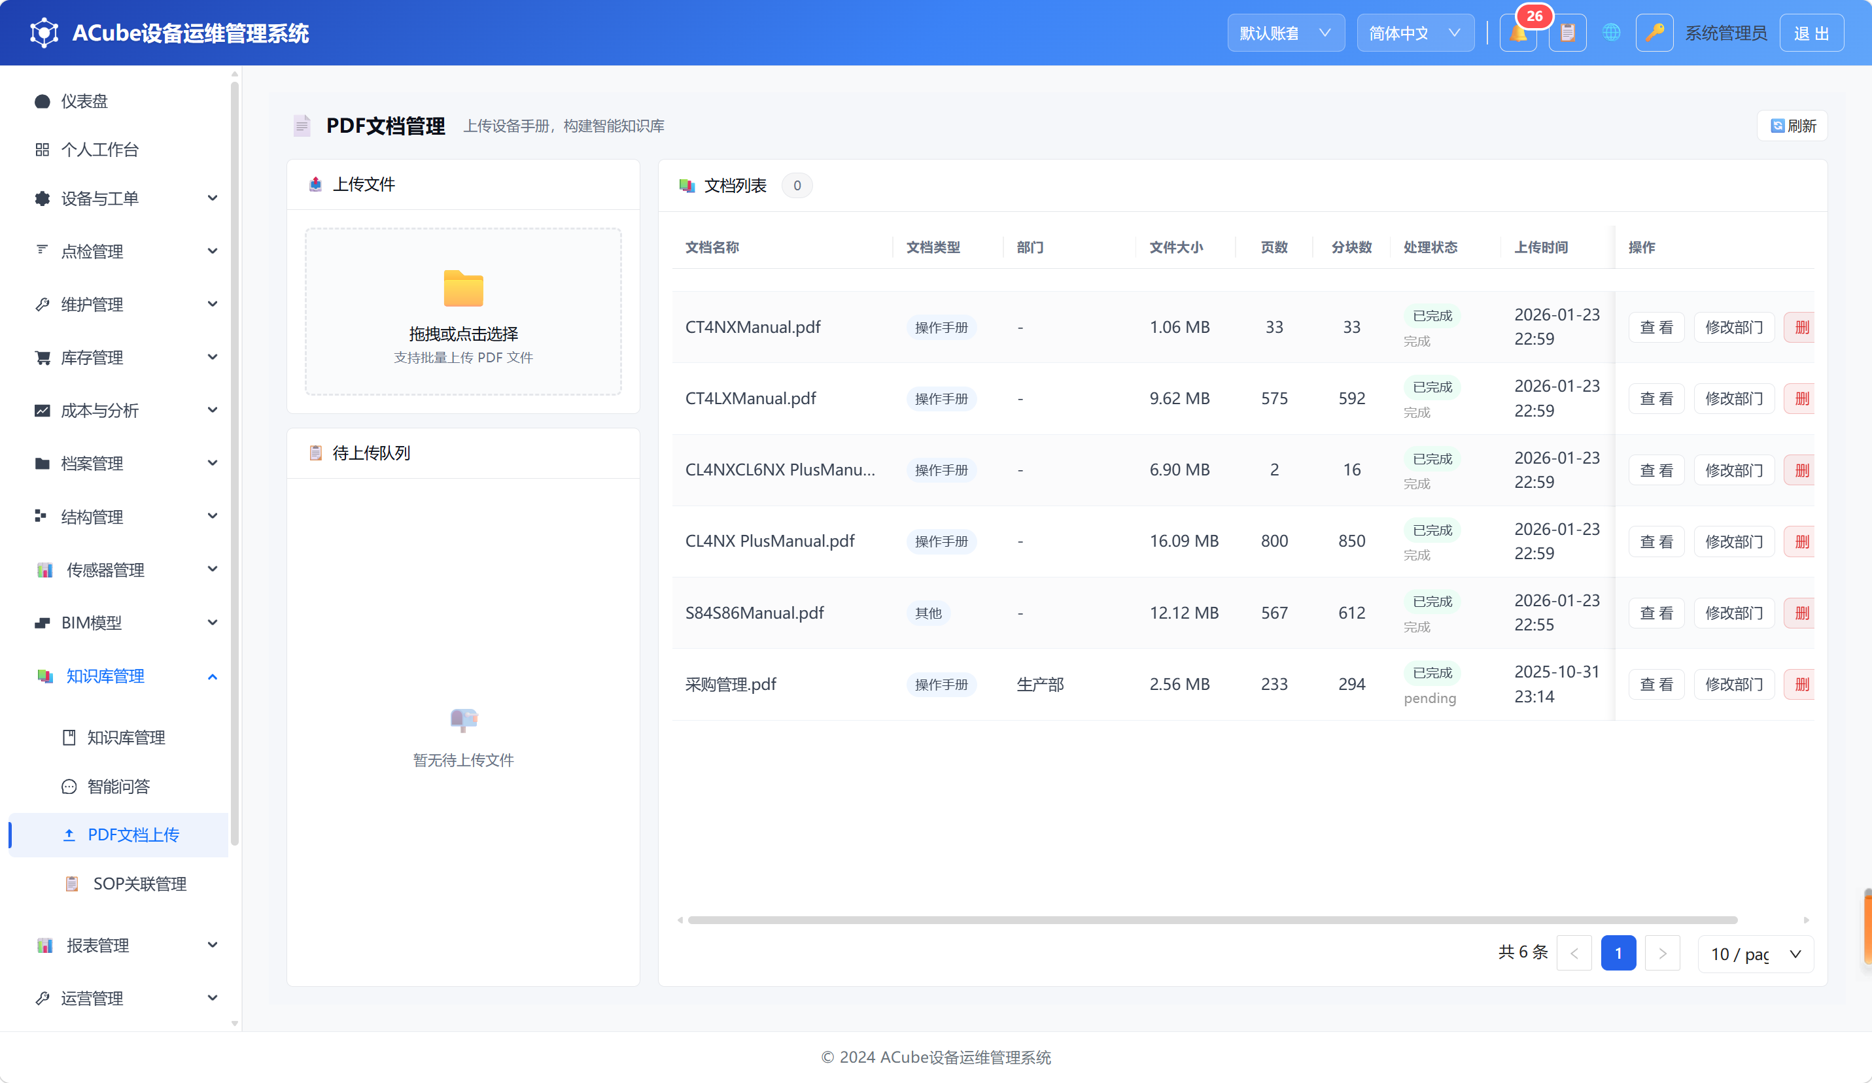
Task: Click the CL4NXCL6NX PlusManu... file name
Action: pos(780,470)
